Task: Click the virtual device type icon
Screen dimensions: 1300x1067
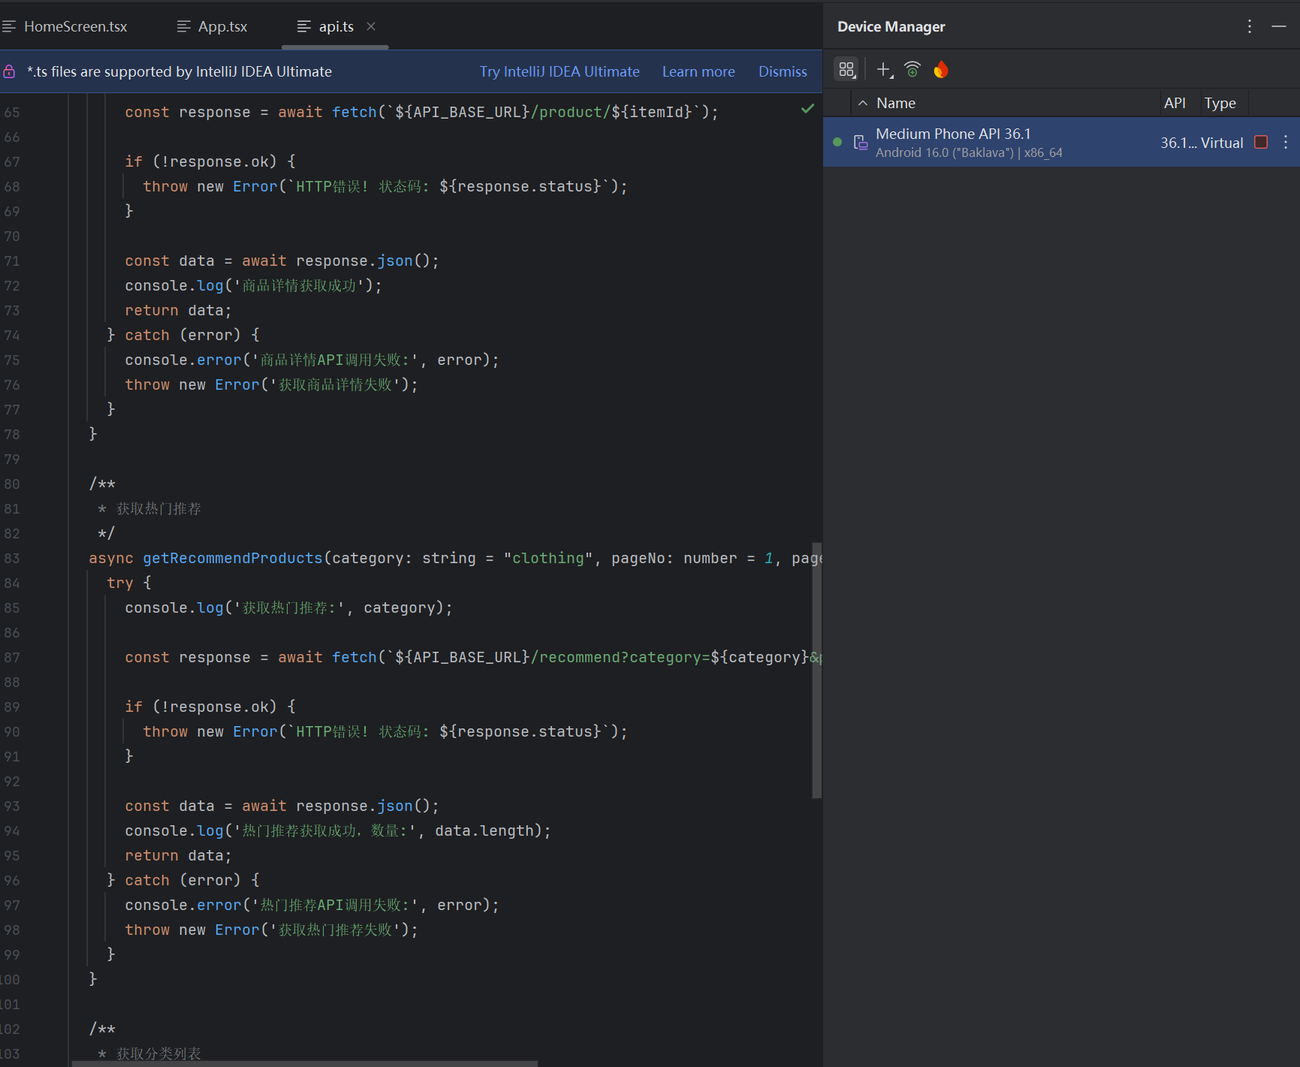Action: tap(861, 142)
